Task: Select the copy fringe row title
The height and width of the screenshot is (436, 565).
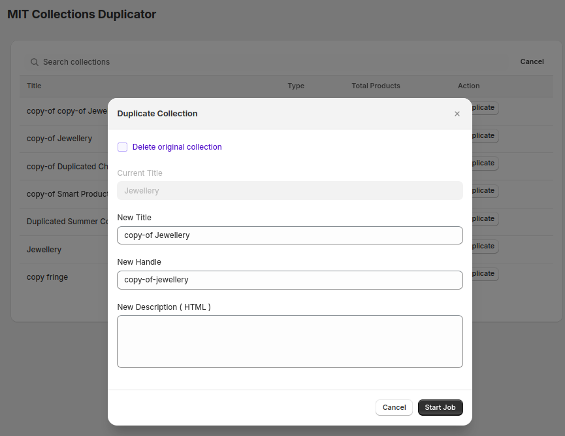Action: [x=47, y=277]
